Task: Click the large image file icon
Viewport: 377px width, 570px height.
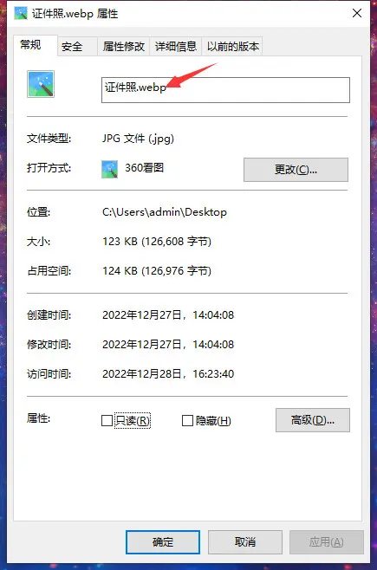Action: point(41,84)
